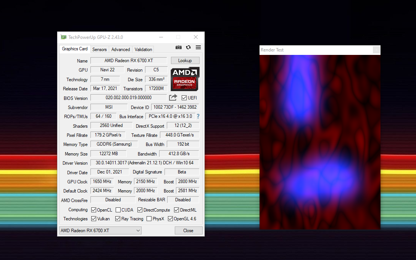Viewport: 416px width, 260px height.
Task: Click the AMD Radeon Graphics logo
Action: click(x=185, y=79)
